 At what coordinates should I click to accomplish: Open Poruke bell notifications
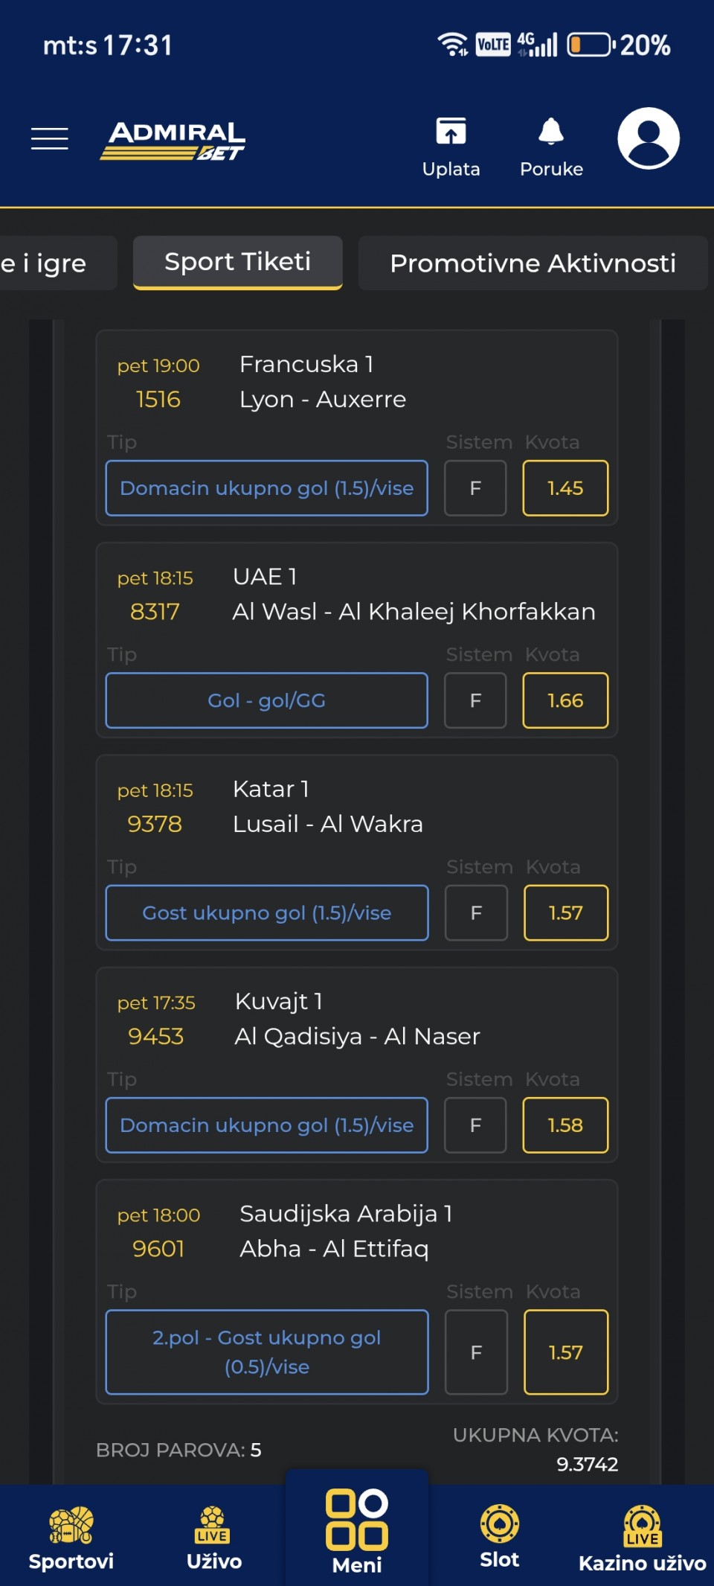(551, 147)
